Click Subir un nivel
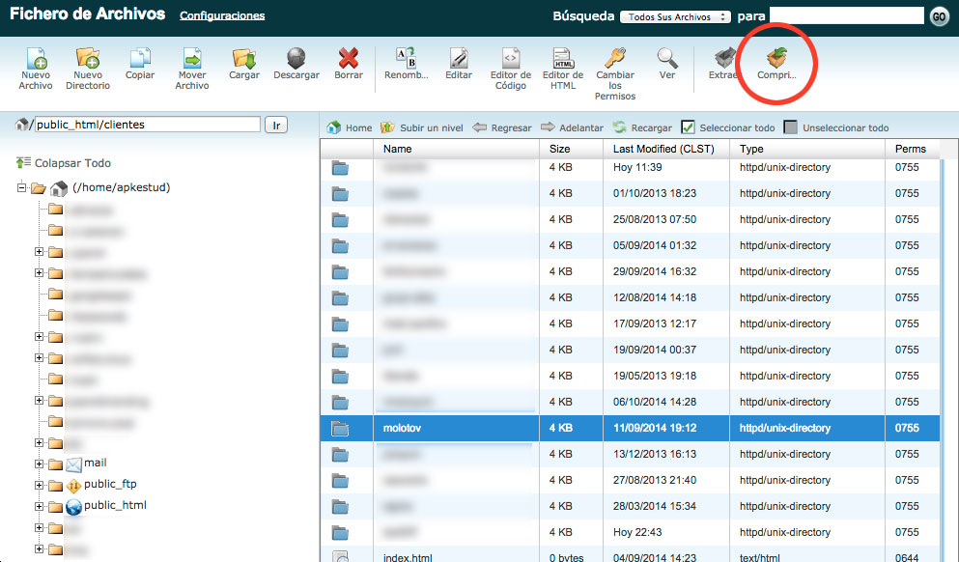959x562 pixels. pyautogui.click(x=421, y=127)
